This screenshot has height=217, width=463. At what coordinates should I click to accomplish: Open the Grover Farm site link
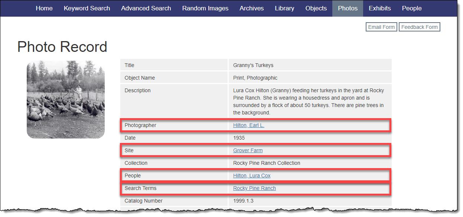point(248,150)
